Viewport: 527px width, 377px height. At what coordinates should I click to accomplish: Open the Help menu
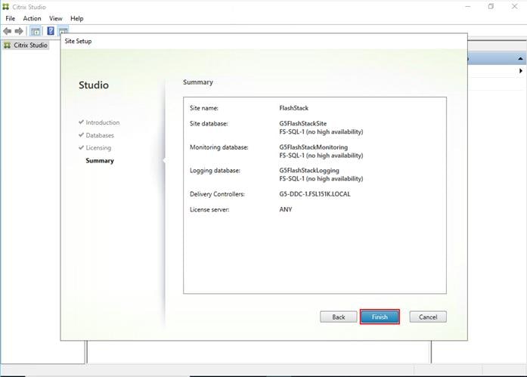[76, 18]
